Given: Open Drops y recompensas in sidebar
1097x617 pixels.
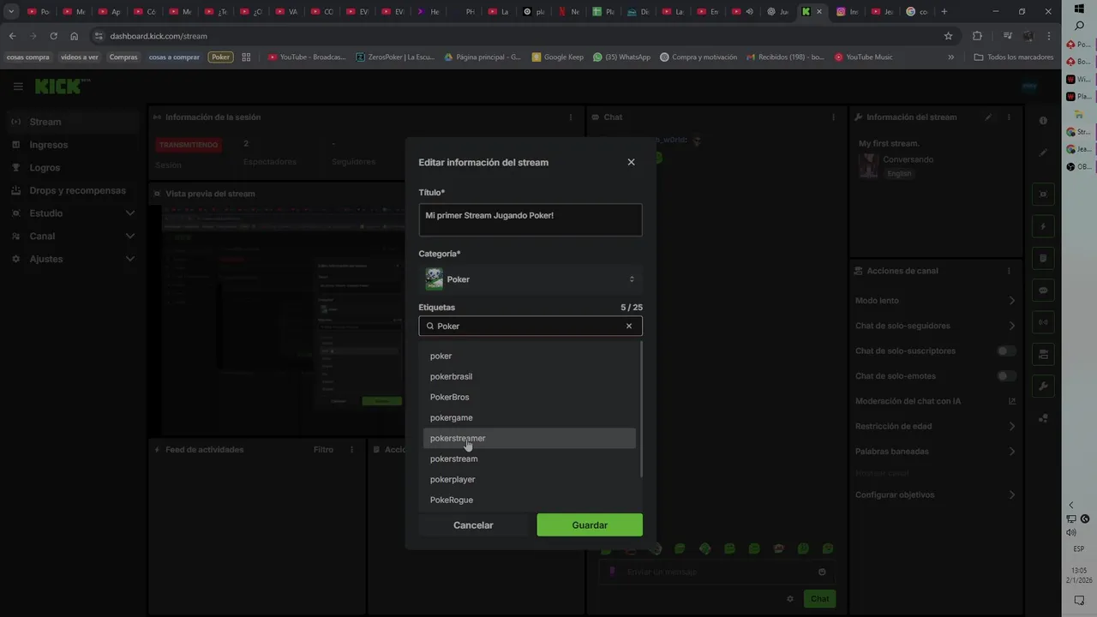Looking at the screenshot, I should coord(73,190).
